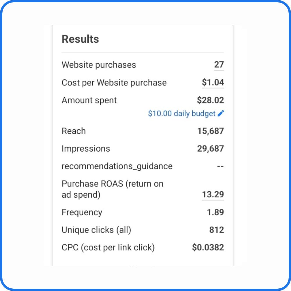This screenshot has width=291, height=291.
Task: Select the Impressions label
Action: tap(86, 149)
